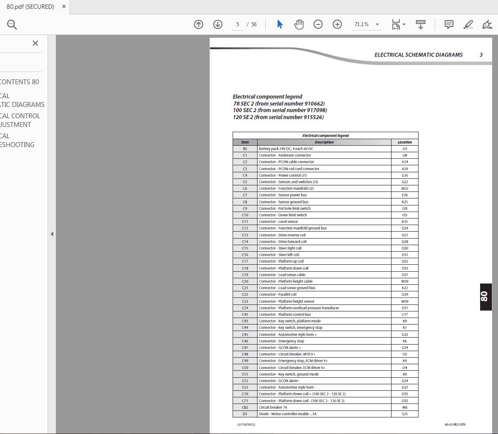
Task: Click 'Connector - Steer right coil' text
Action: pyautogui.click(x=280, y=248)
